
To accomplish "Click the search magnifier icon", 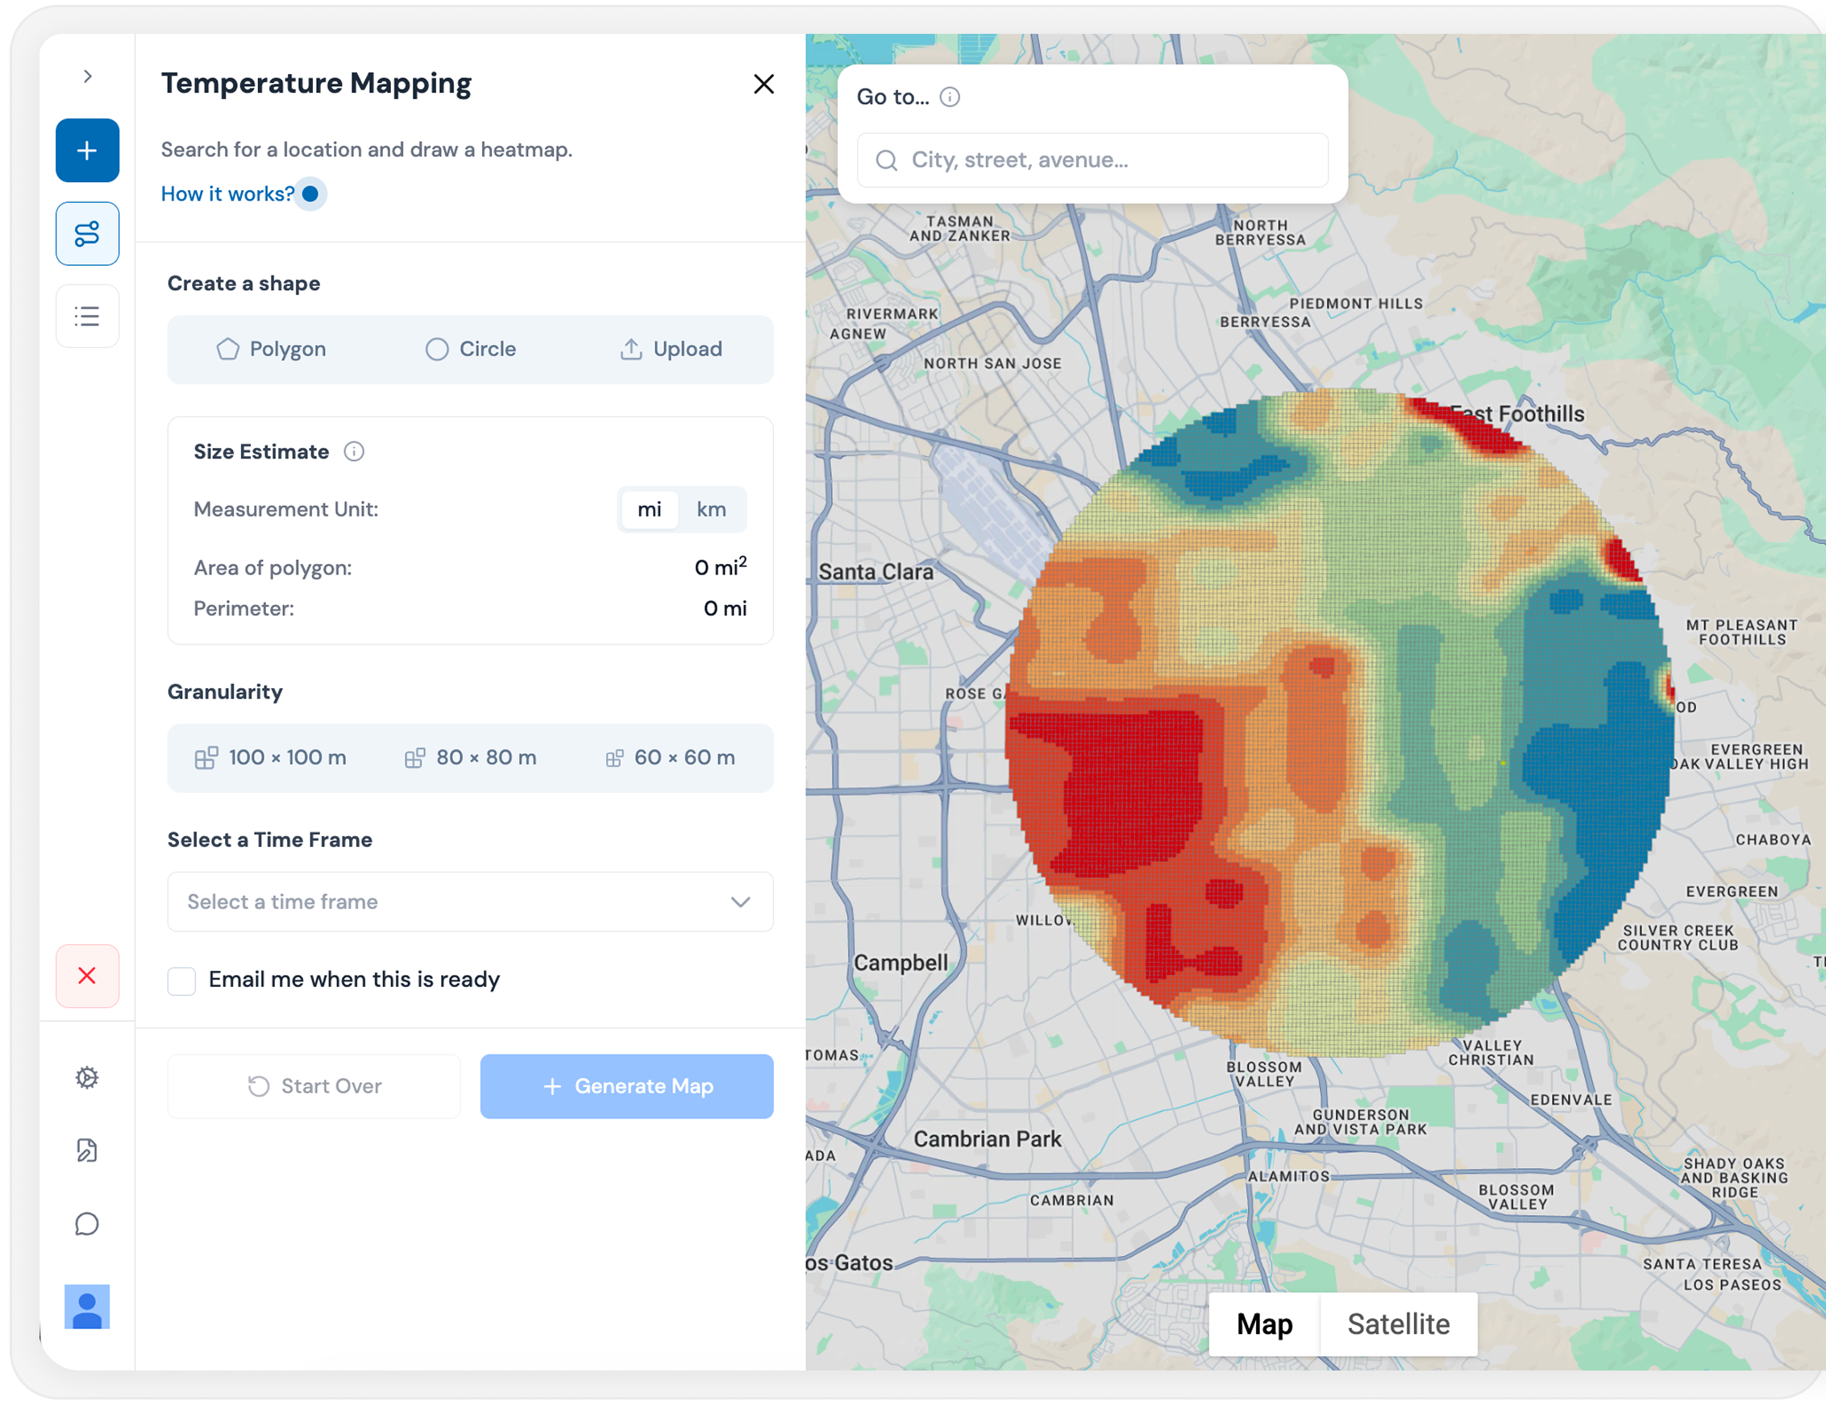I will click(886, 160).
